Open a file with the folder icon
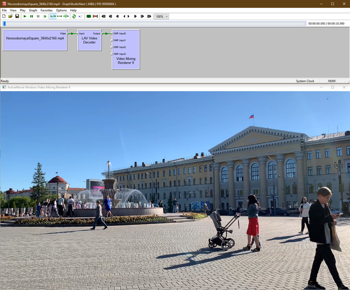Screen dimensions: 350x290 [x=10, y=16]
